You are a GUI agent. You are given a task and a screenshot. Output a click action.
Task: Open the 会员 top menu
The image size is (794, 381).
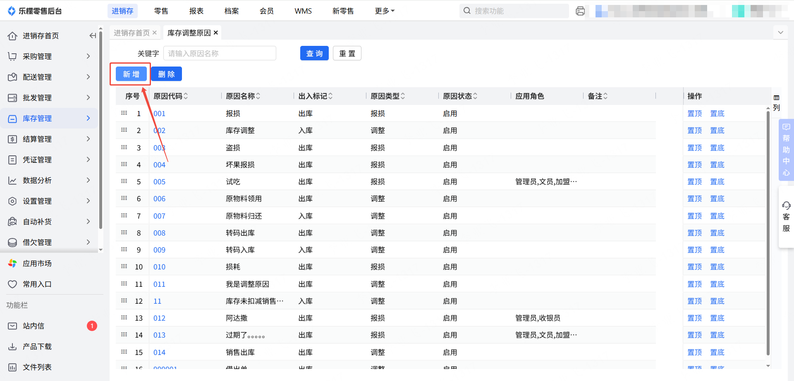(x=267, y=11)
